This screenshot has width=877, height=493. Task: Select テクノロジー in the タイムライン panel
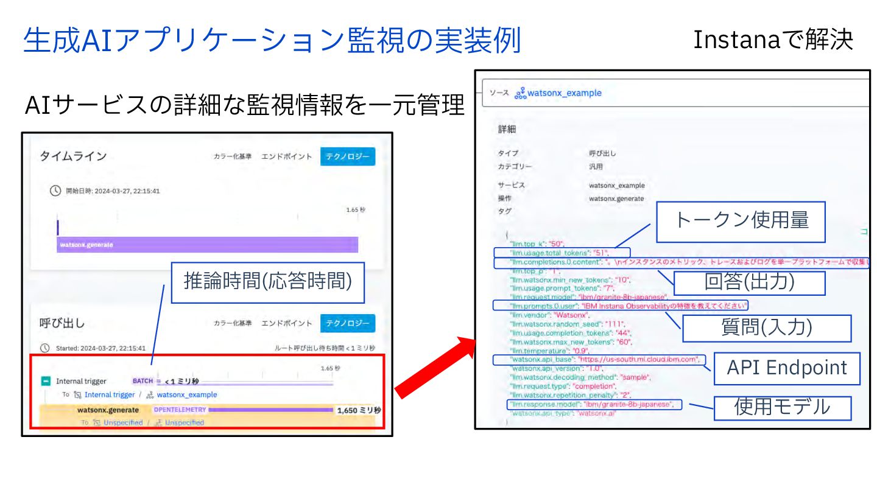348,156
